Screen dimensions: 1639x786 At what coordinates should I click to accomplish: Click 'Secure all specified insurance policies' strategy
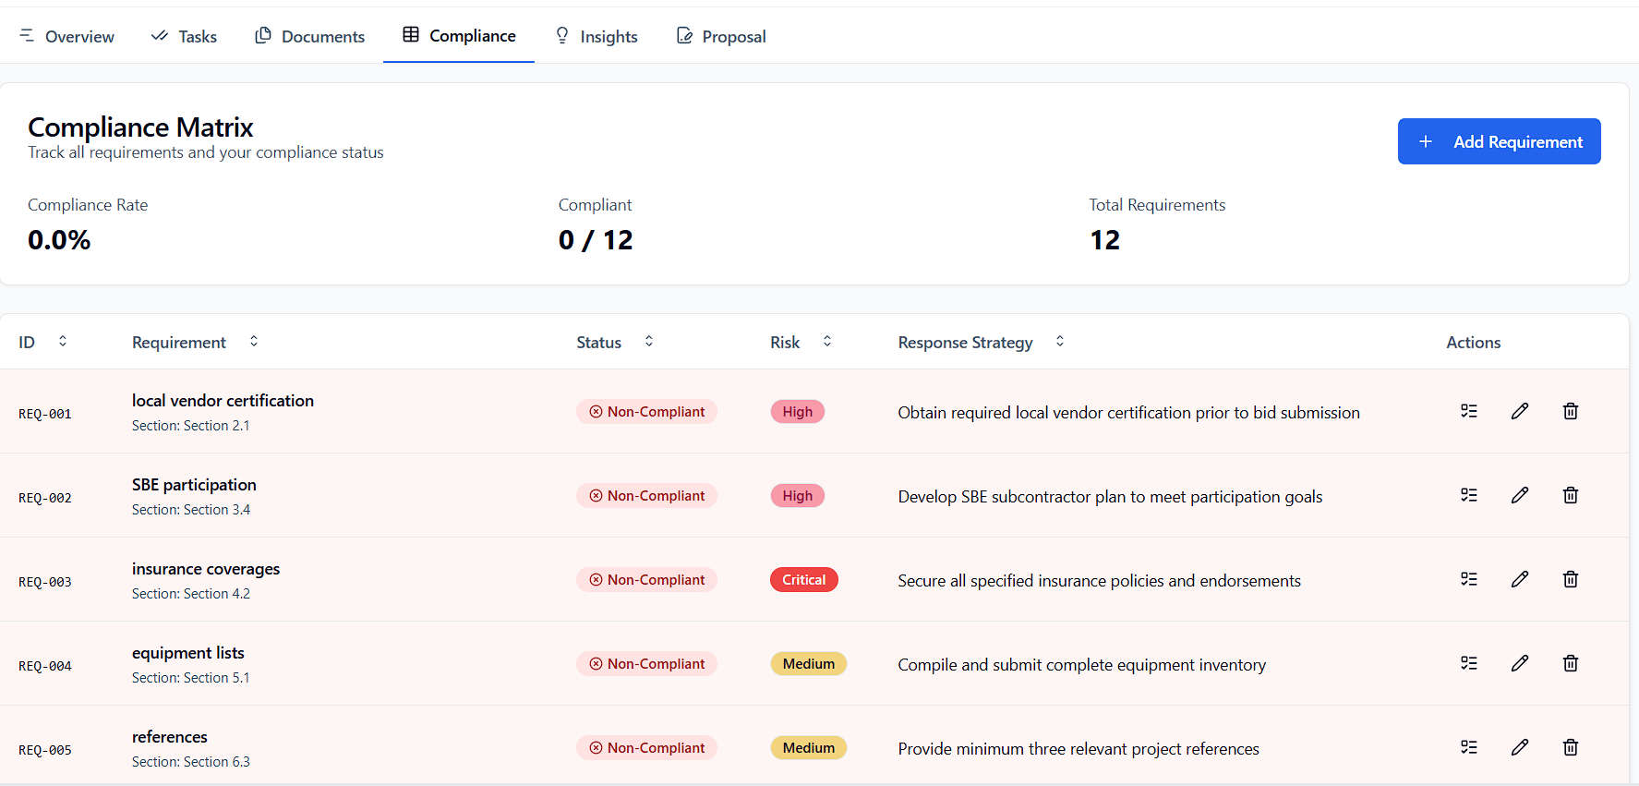click(1099, 581)
